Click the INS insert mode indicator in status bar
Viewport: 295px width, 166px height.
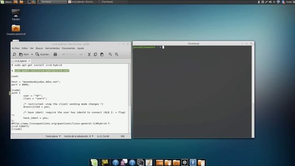(123, 136)
